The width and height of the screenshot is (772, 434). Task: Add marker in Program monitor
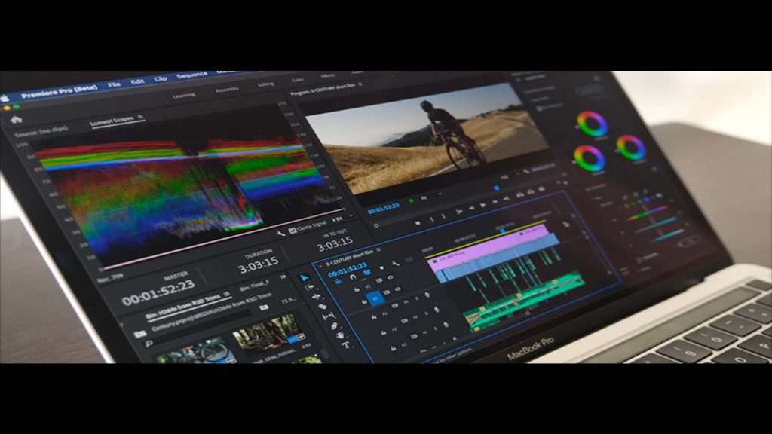pyautogui.click(x=418, y=223)
